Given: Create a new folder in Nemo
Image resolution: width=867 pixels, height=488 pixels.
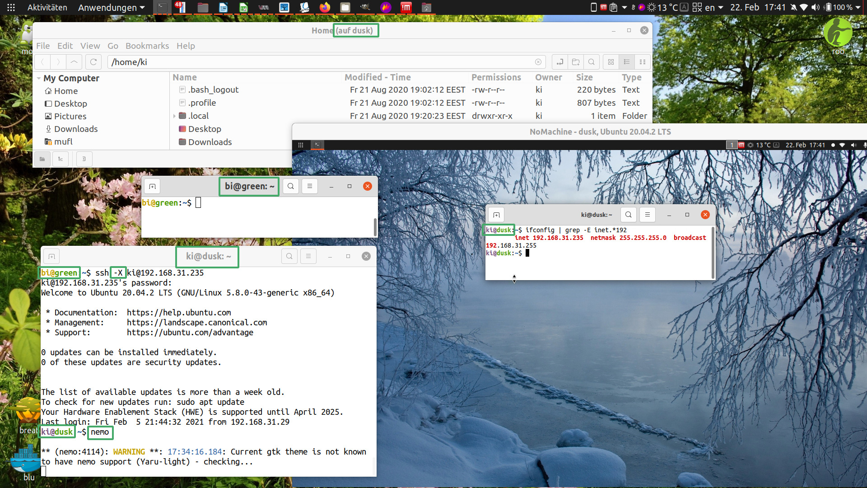Looking at the screenshot, I should (x=576, y=62).
